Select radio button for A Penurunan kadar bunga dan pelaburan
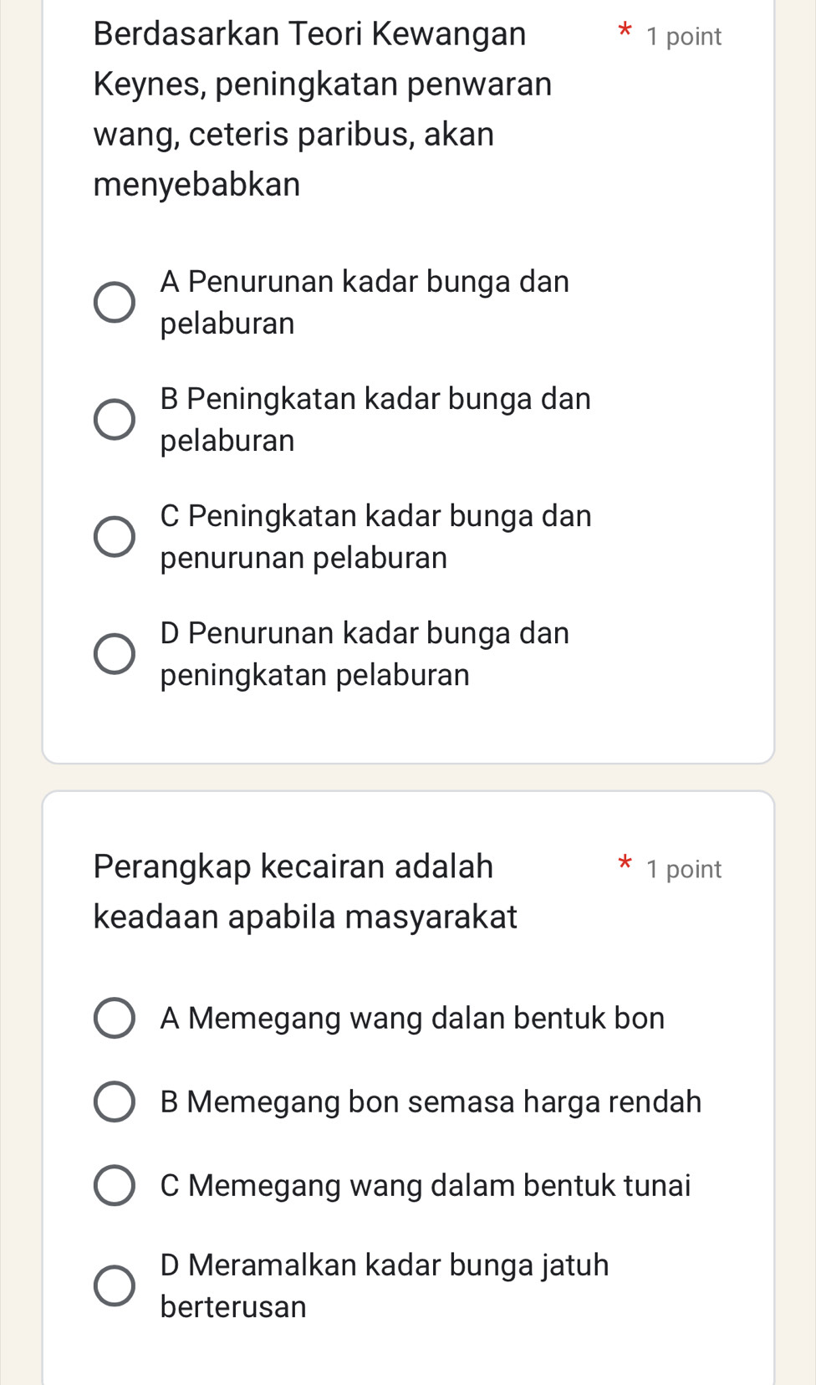 tap(114, 302)
